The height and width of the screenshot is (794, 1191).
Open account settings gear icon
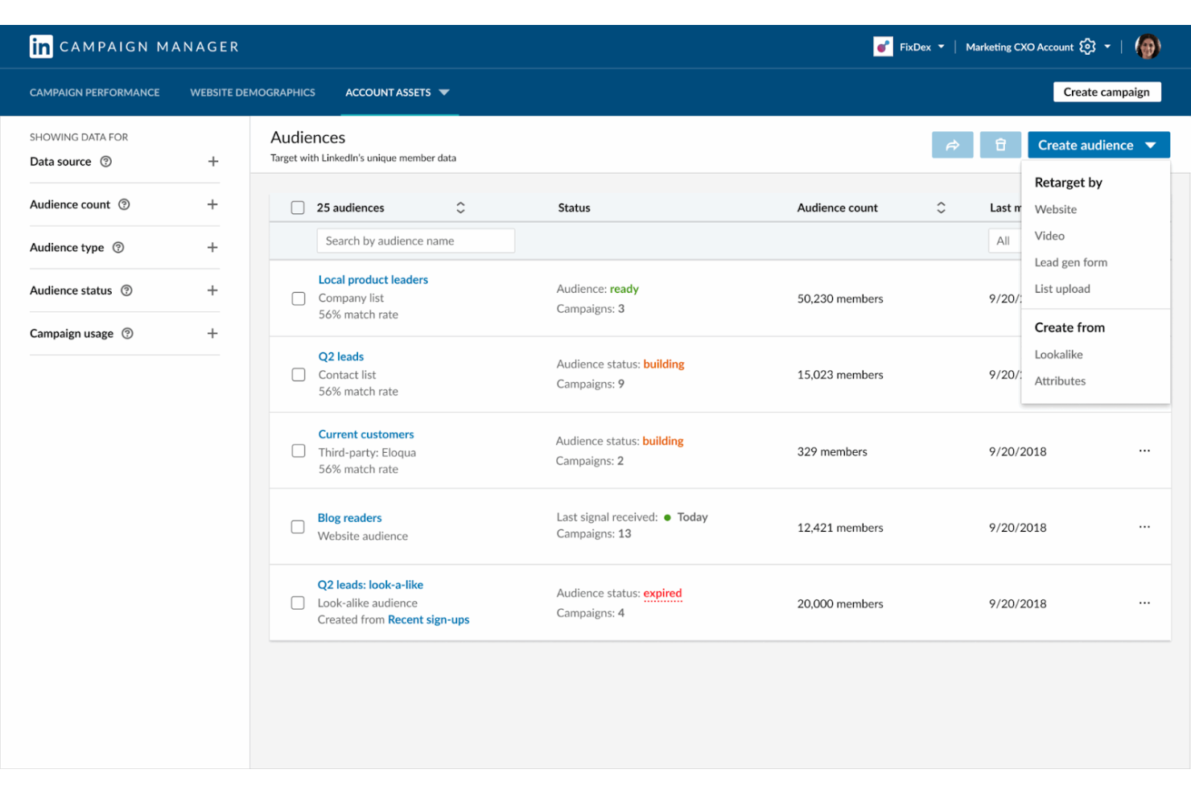1087,47
